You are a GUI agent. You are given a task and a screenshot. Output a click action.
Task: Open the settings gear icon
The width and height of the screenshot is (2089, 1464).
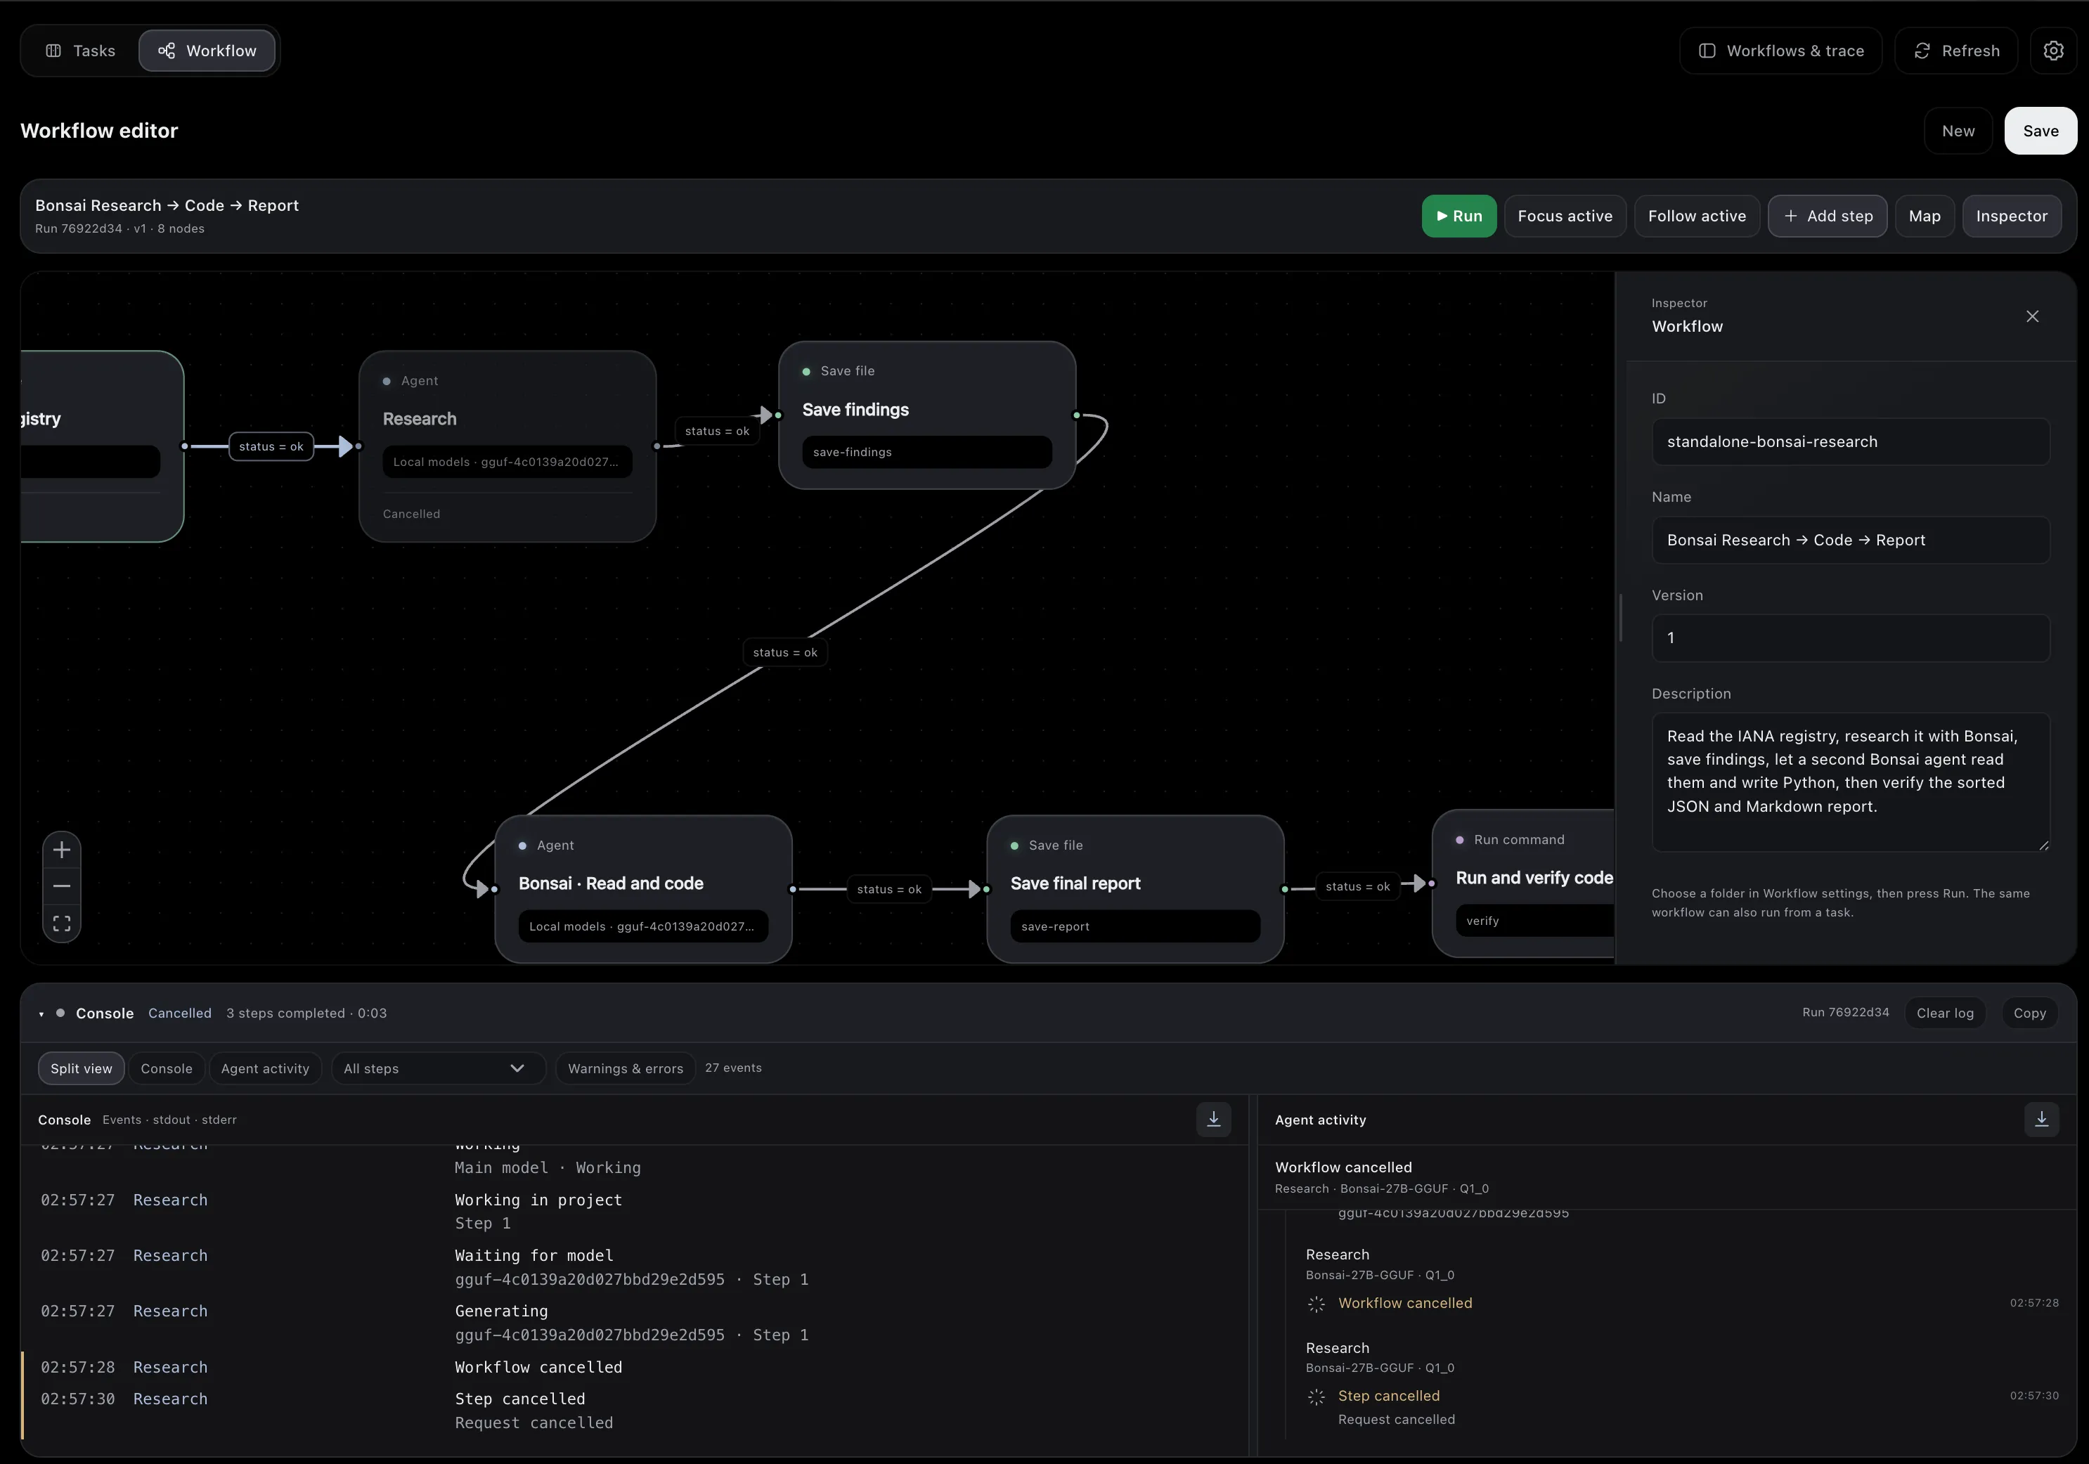(x=2052, y=51)
